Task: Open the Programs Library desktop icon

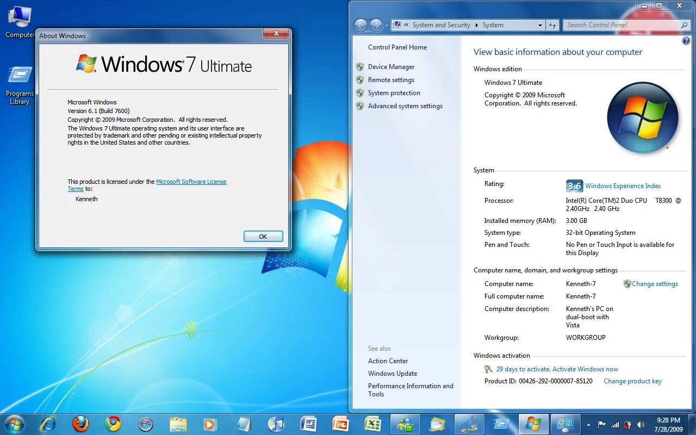Action: tap(20, 85)
